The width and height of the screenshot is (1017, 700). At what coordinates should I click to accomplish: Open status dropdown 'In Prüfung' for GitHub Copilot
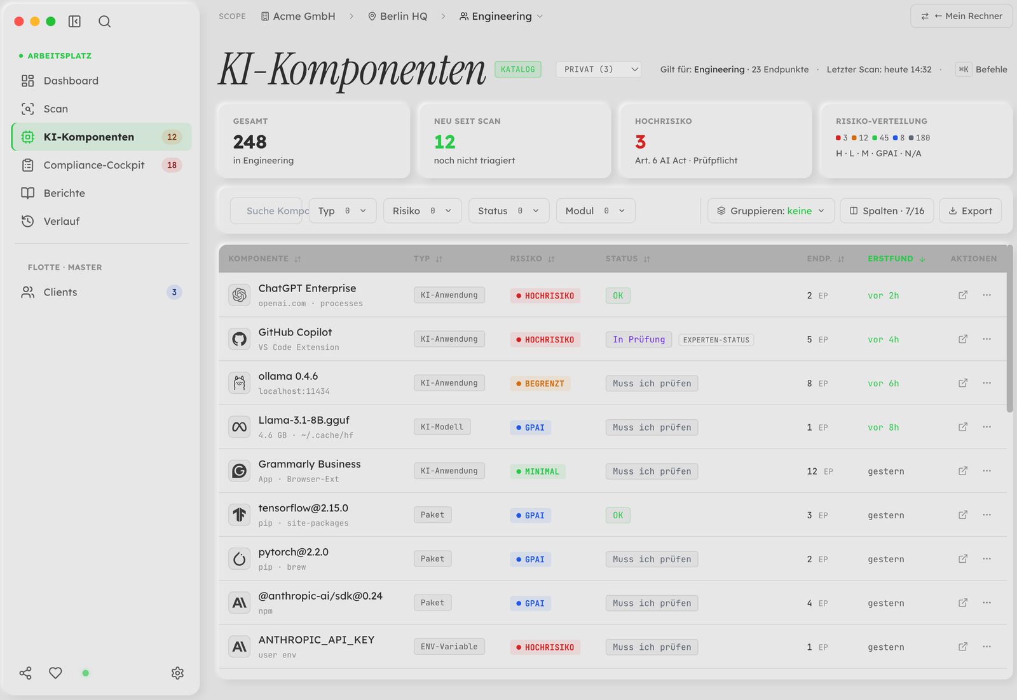tap(639, 340)
